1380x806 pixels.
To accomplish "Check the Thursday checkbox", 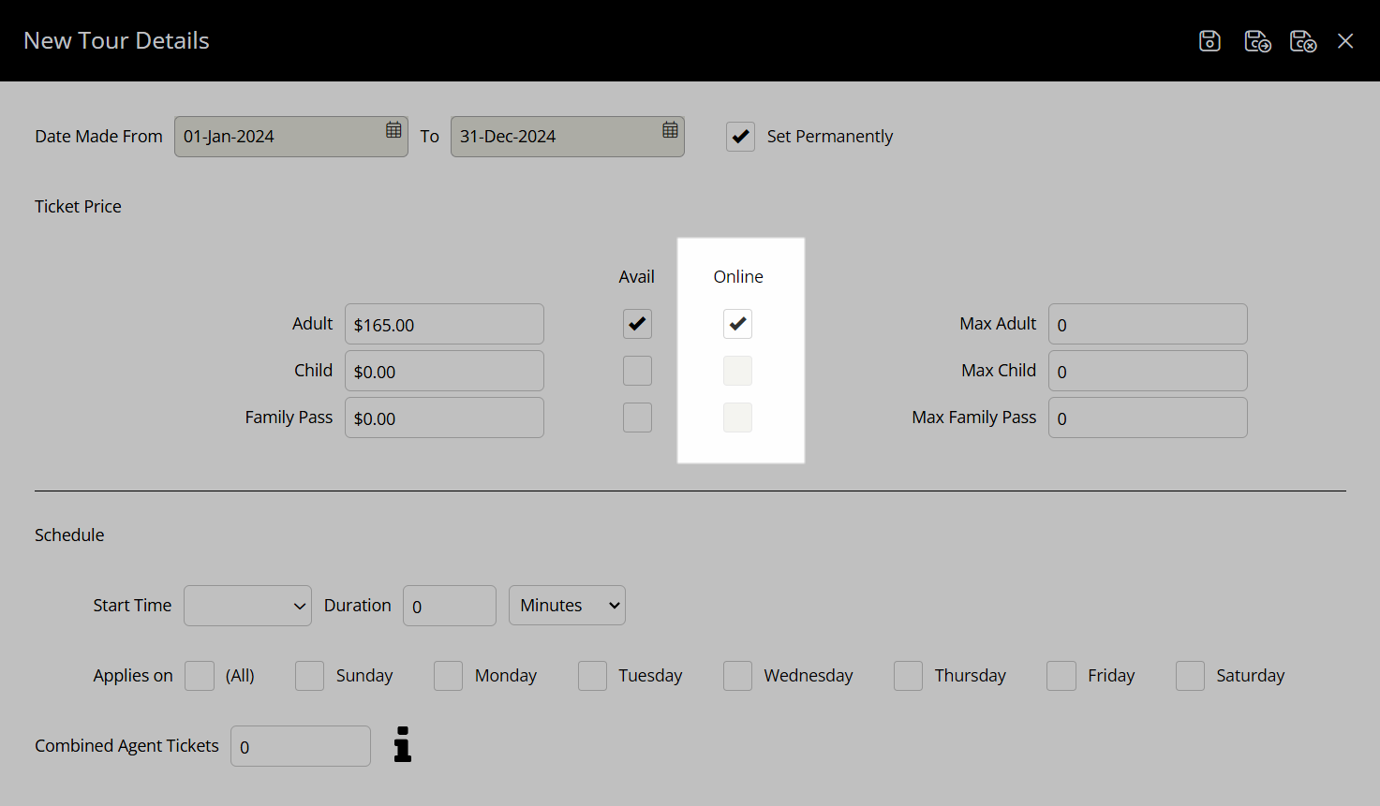I will click(908, 676).
